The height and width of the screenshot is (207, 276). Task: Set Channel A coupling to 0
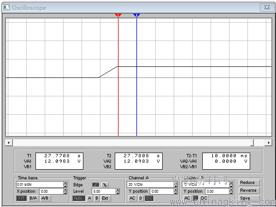tap(141, 198)
